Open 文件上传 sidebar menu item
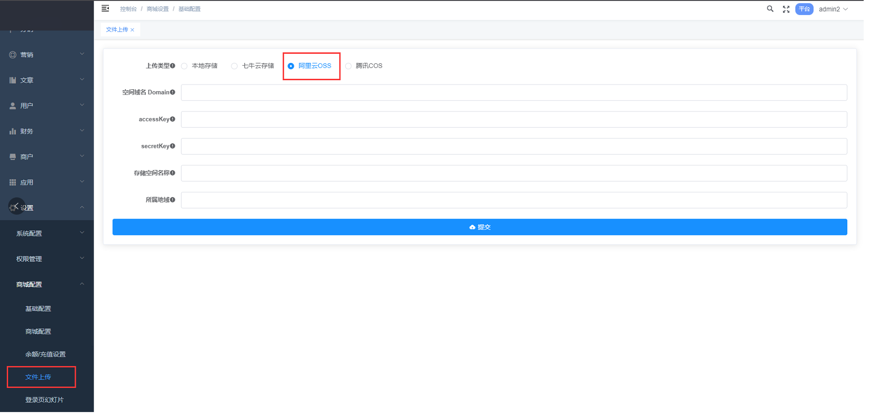The width and height of the screenshot is (880, 413). [x=38, y=377]
